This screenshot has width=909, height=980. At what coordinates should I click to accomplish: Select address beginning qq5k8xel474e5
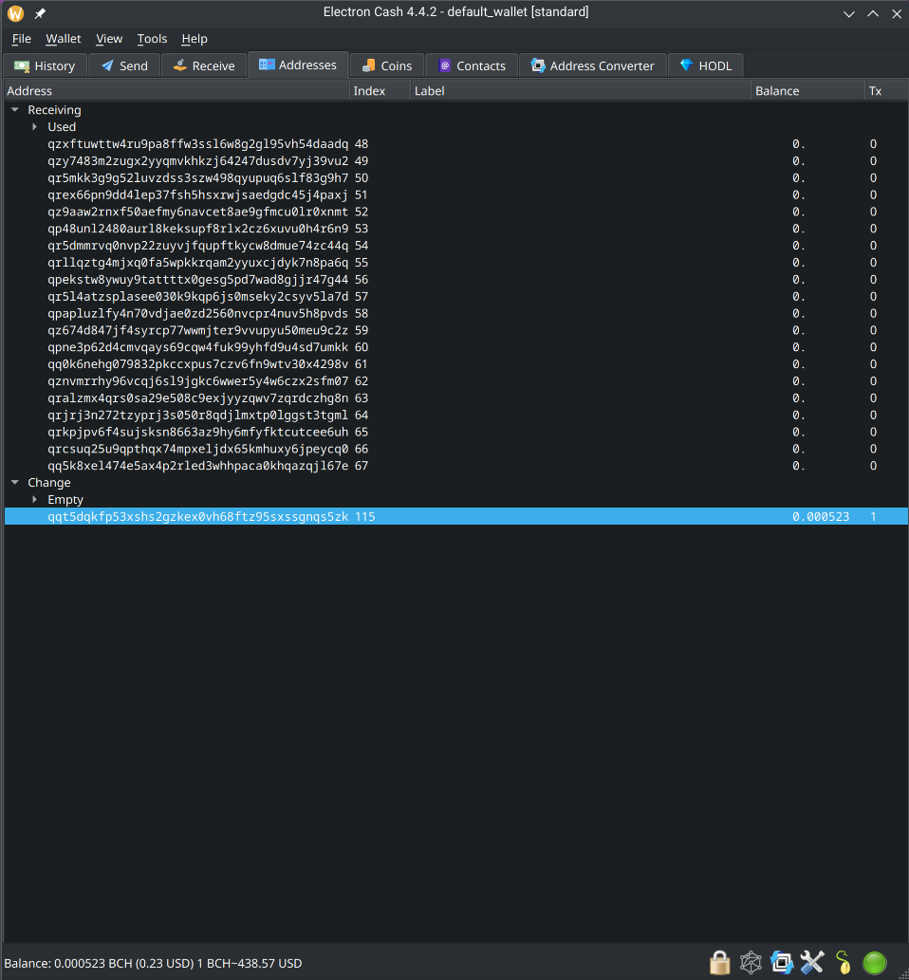pos(455,466)
